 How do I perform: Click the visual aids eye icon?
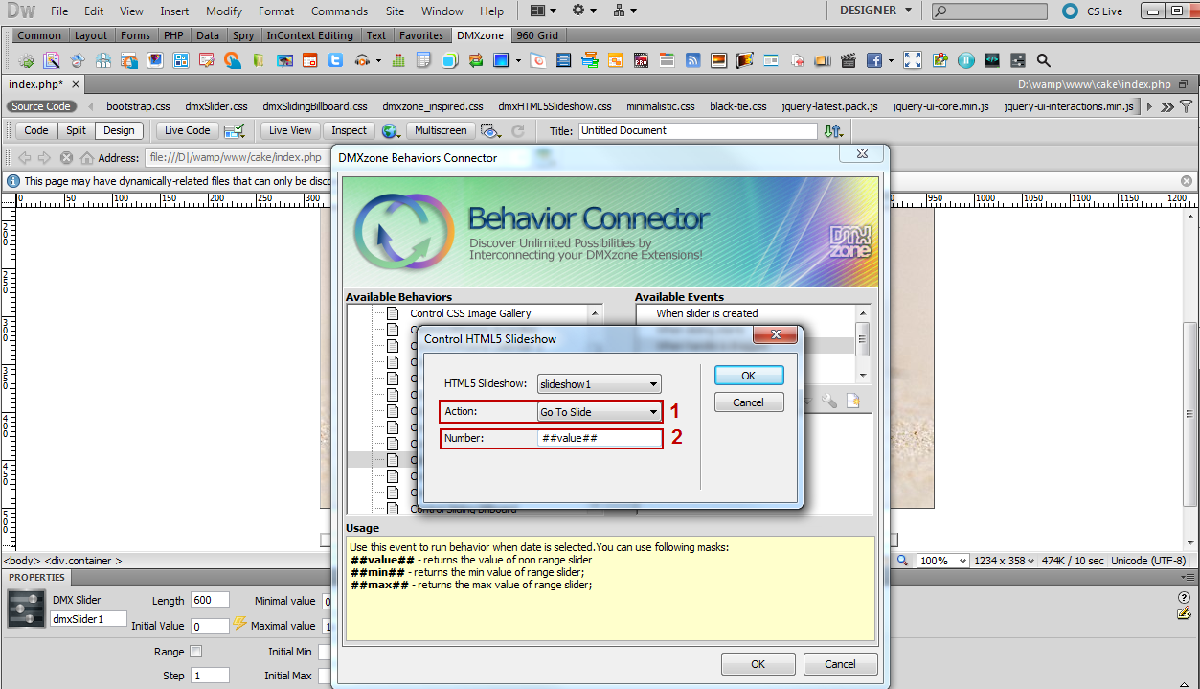(x=490, y=130)
